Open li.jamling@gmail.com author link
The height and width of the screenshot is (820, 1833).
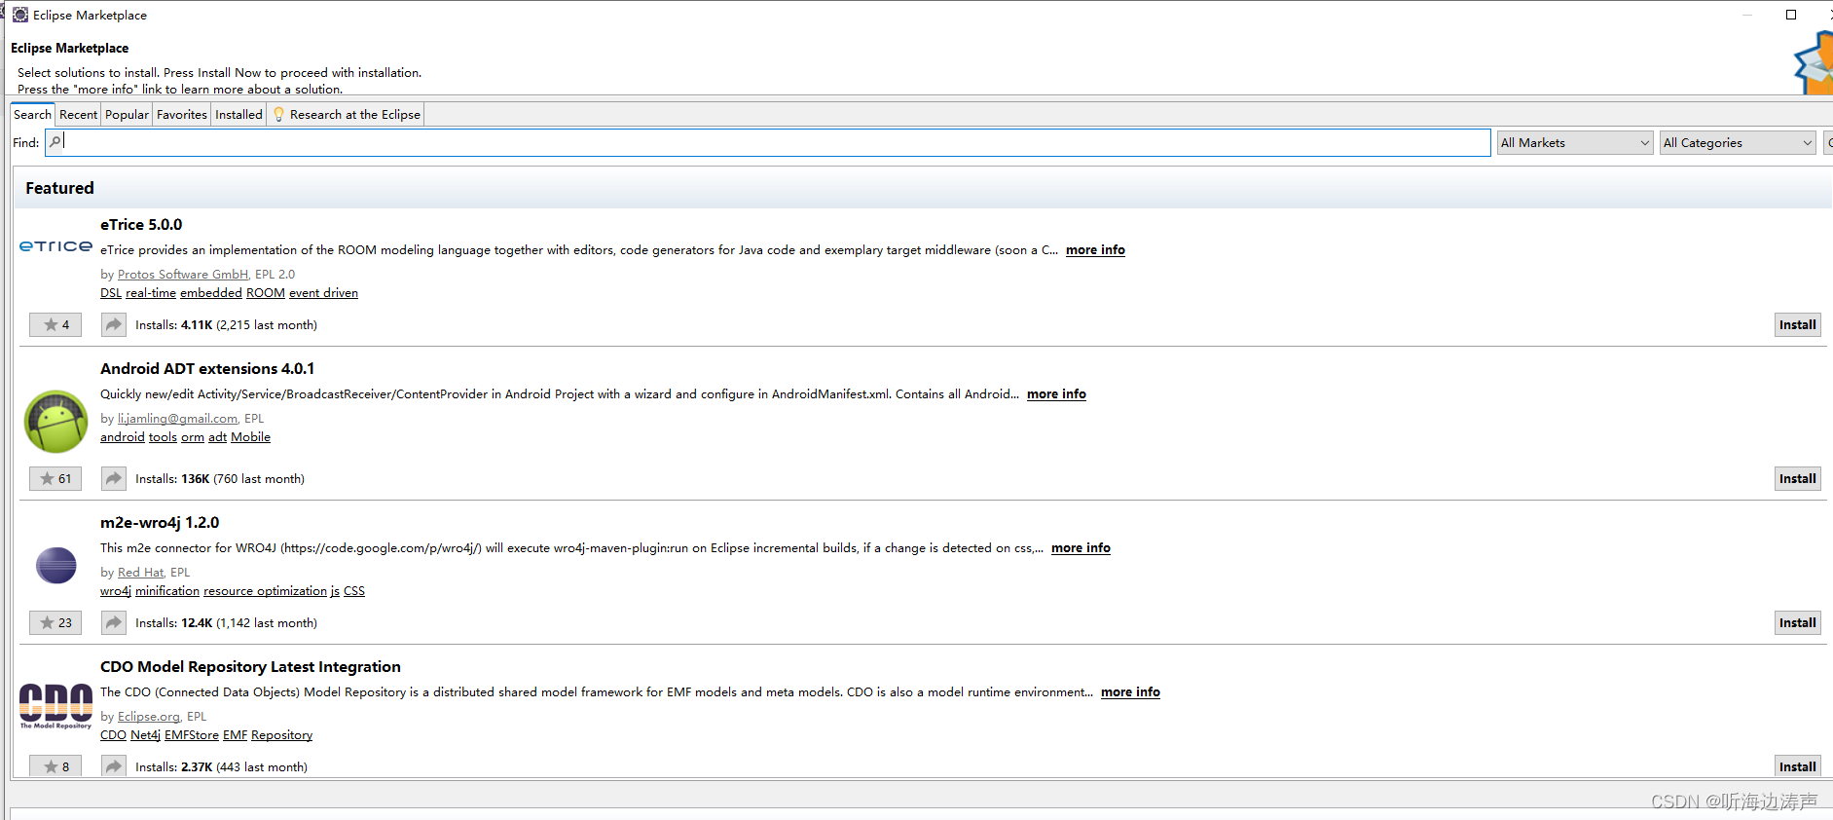click(x=177, y=419)
